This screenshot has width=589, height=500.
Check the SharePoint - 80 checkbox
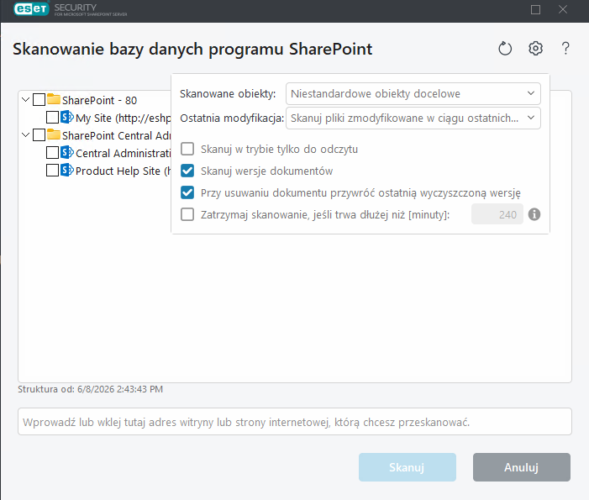pyautogui.click(x=39, y=99)
